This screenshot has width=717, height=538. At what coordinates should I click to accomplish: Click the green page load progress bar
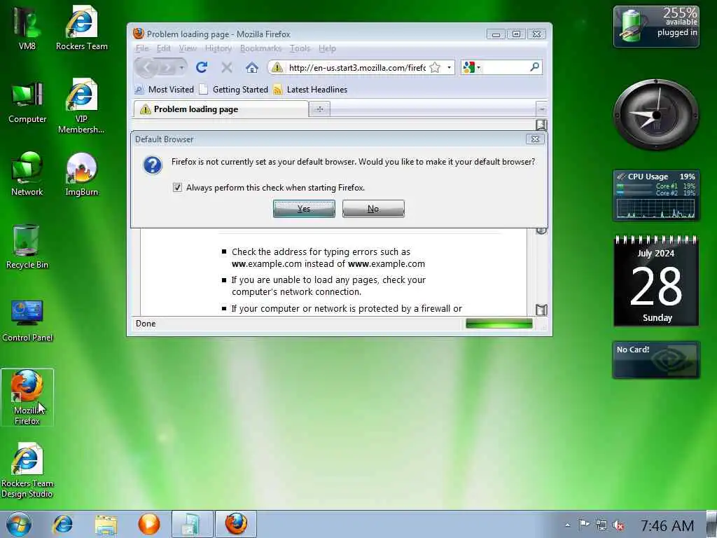pos(499,324)
